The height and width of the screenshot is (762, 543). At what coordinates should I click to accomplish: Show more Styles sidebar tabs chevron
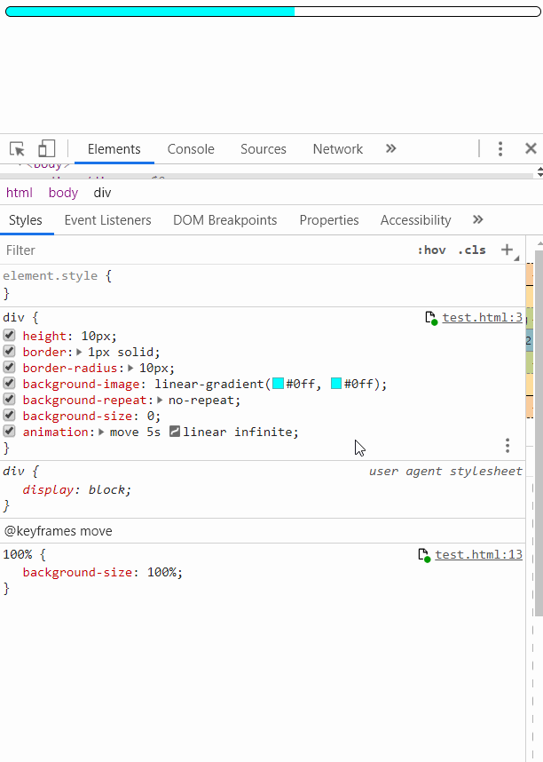click(x=477, y=220)
